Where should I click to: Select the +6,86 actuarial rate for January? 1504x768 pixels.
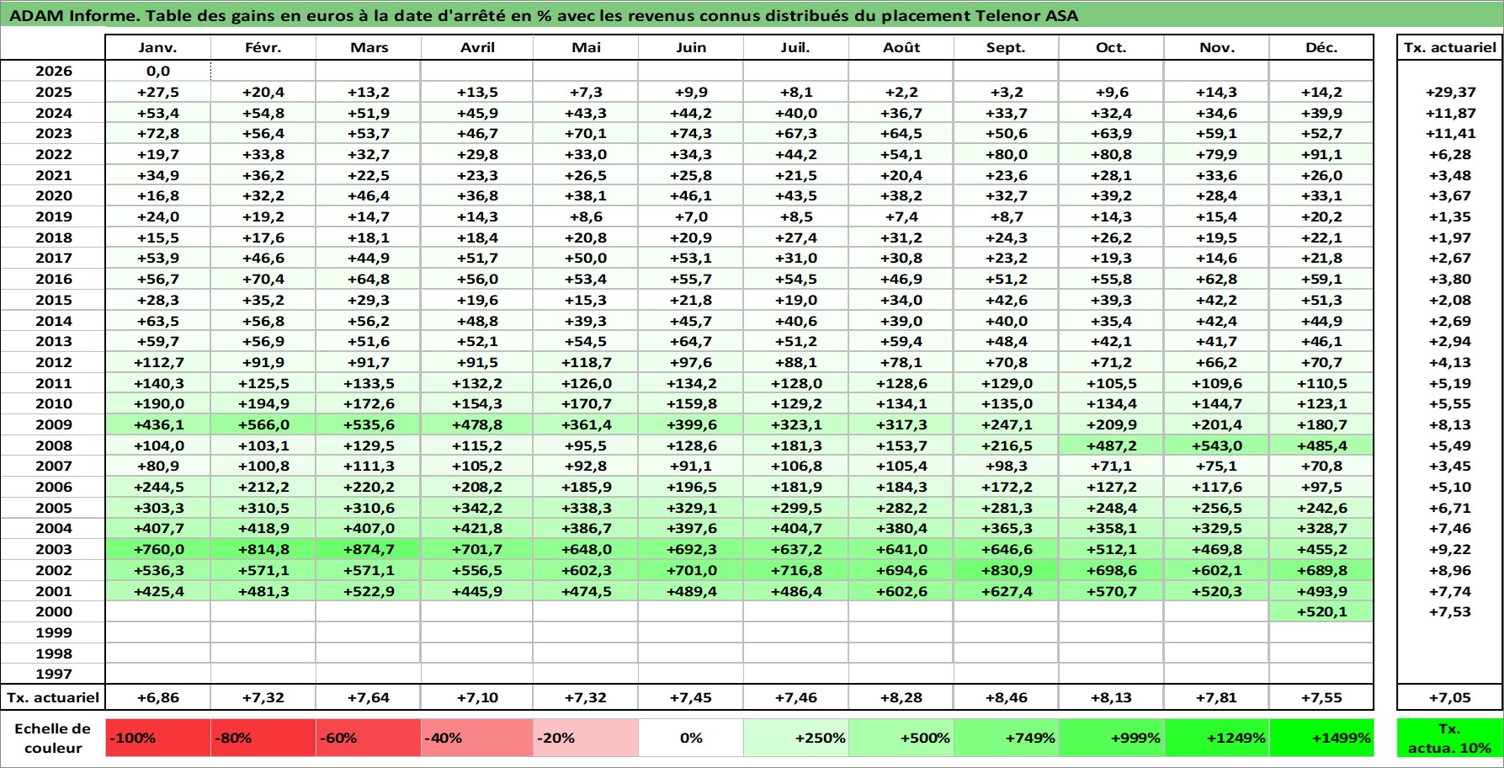pyautogui.click(x=158, y=698)
